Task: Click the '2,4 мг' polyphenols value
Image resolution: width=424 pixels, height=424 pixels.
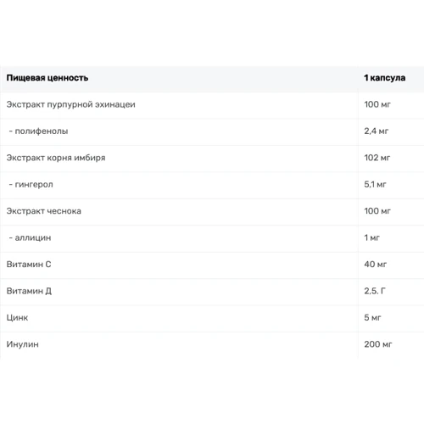Action: point(377,131)
